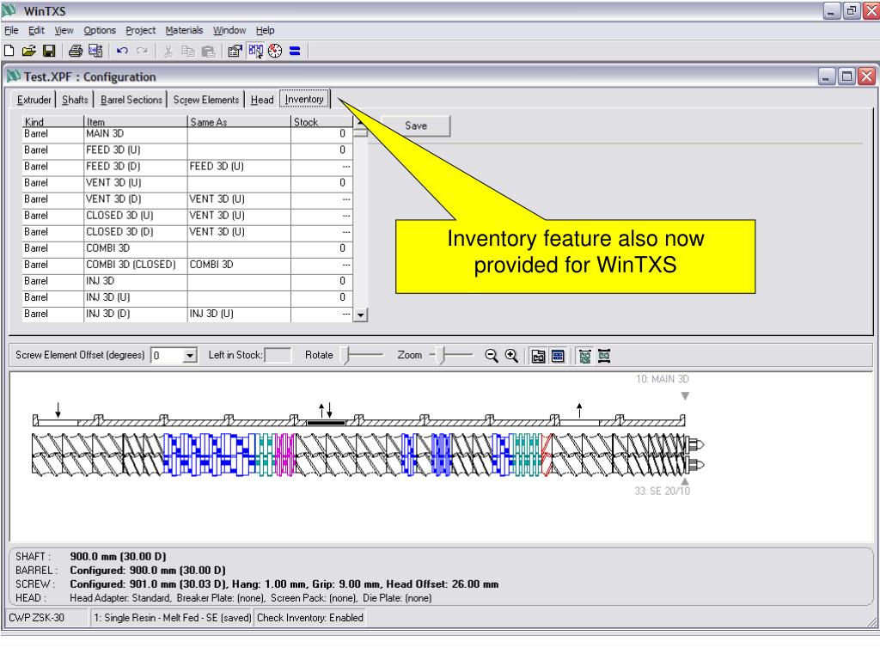Switch to the Head tab

click(262, 100)
